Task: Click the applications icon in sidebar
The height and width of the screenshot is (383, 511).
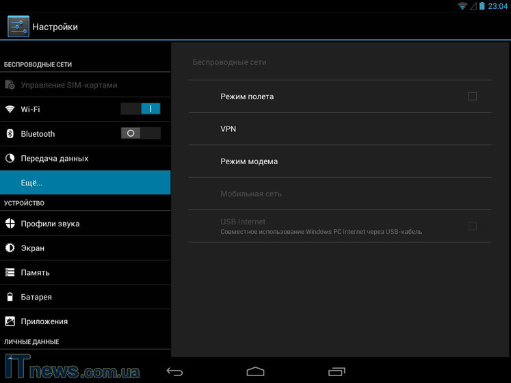Action: pos(10,321)
